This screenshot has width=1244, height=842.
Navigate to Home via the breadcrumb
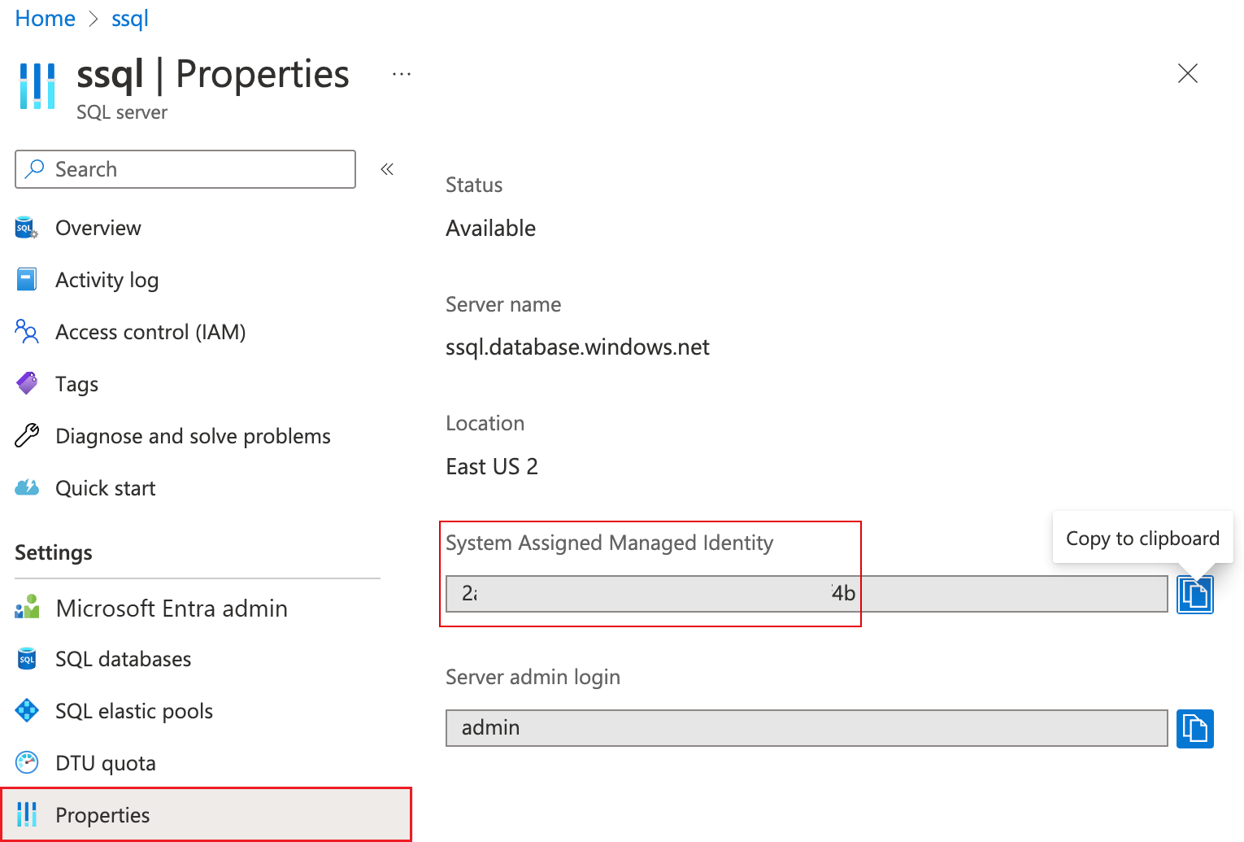45,18
